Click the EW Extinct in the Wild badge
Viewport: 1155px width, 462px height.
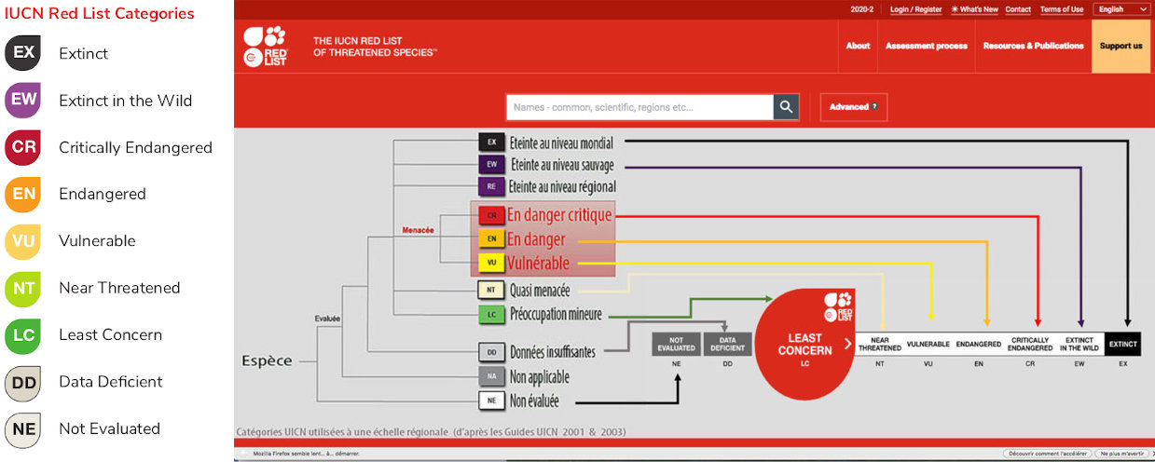[x=24, y=101]
